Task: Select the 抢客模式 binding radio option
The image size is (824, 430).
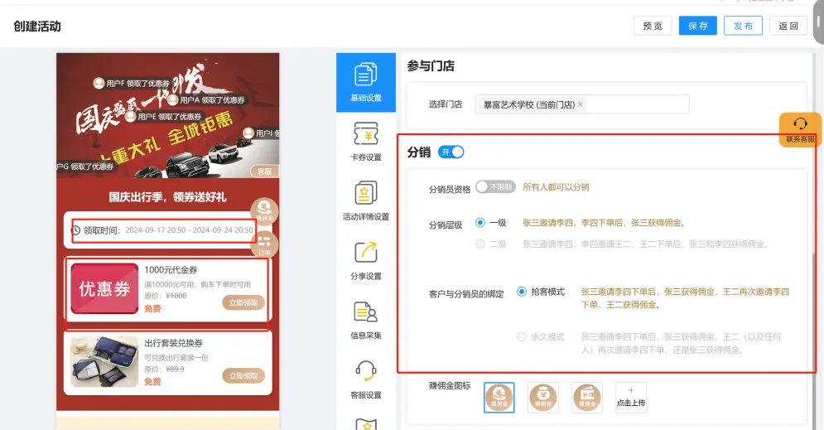Action: coord(522,292)
